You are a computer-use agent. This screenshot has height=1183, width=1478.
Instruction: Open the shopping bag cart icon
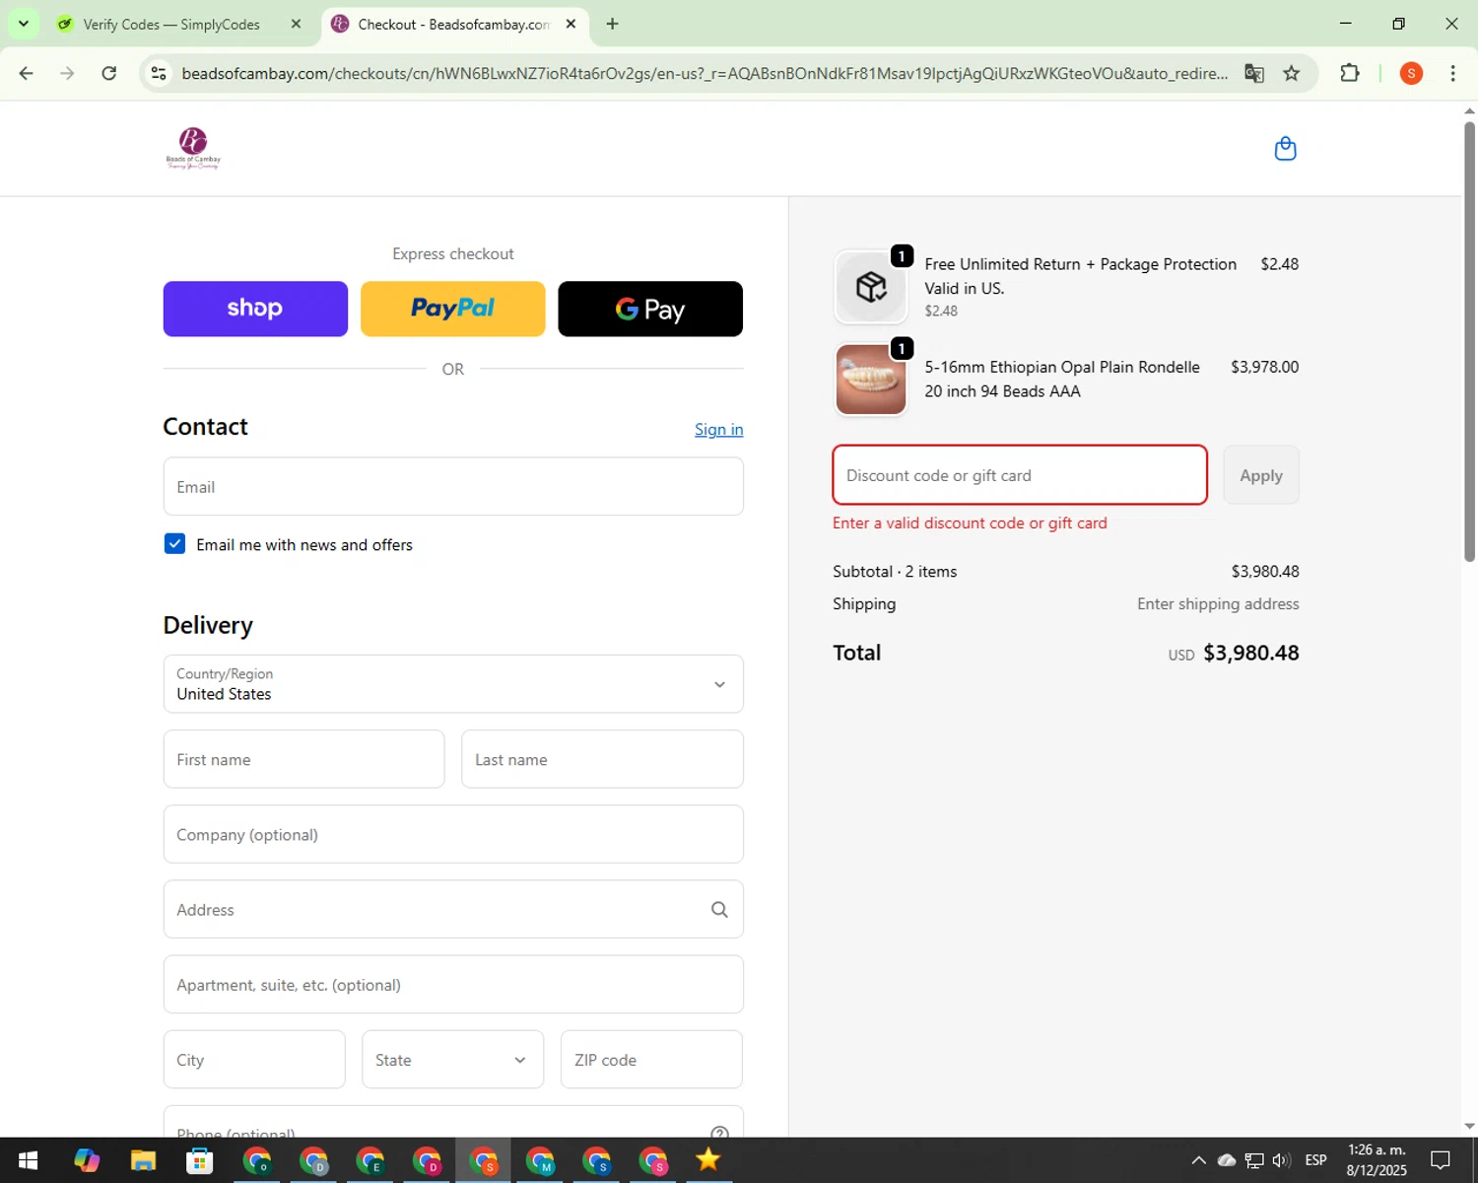[1285, 149]
